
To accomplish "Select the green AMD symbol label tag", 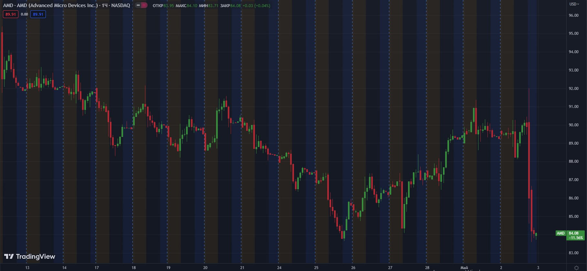I will click(561, 233).
